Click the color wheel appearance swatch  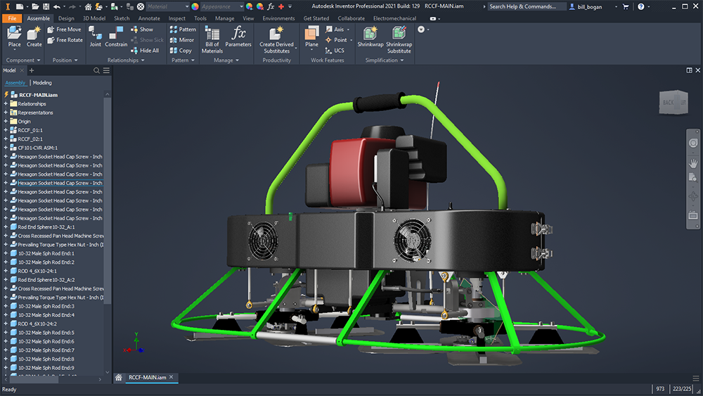point(195,6)
